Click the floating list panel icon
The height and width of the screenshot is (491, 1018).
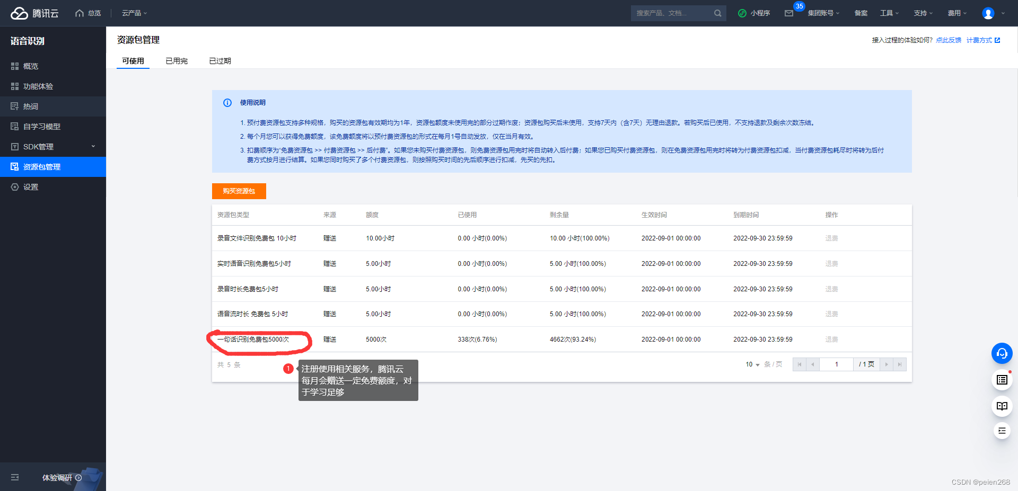click(1002, 380)
